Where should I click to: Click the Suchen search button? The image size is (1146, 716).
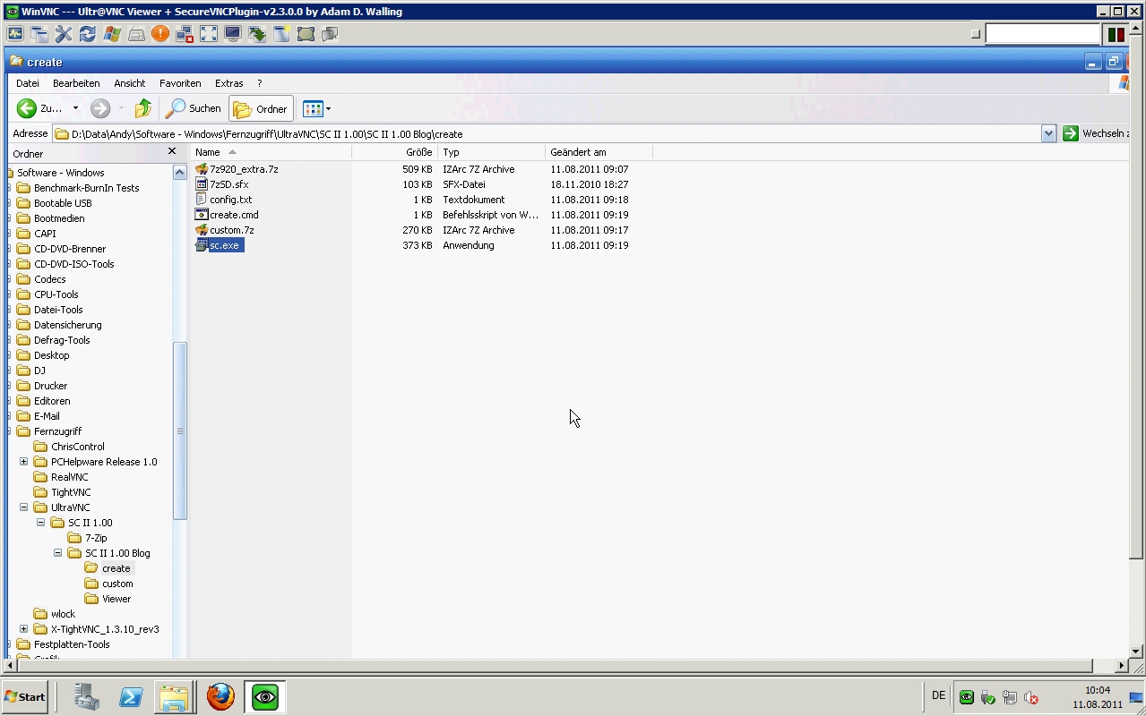(194, 108)
